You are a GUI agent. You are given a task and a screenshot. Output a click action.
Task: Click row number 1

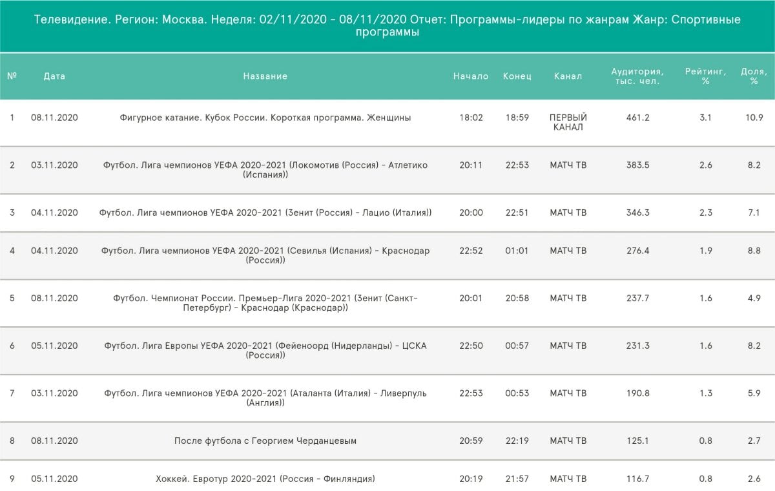click(x=12, y=118)
